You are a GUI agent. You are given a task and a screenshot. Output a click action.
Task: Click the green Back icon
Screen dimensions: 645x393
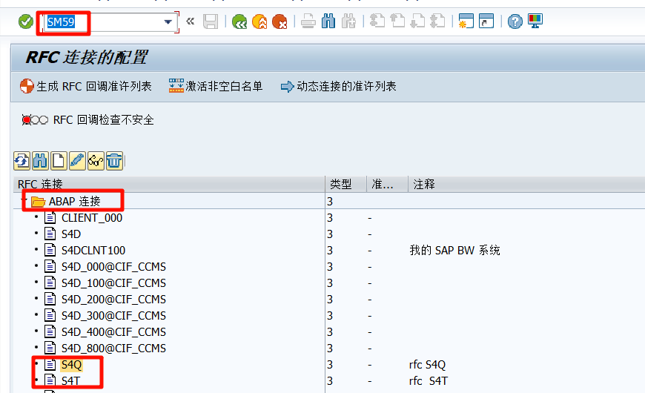239,22
